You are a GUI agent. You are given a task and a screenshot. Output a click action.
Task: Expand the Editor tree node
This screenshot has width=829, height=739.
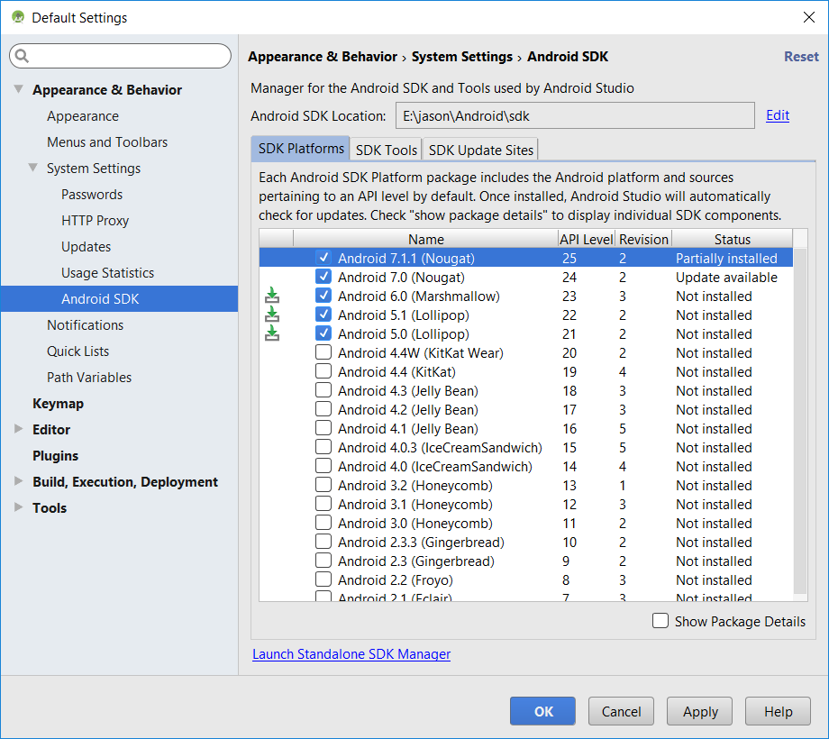pyautogui.click(x=19, y=429)
